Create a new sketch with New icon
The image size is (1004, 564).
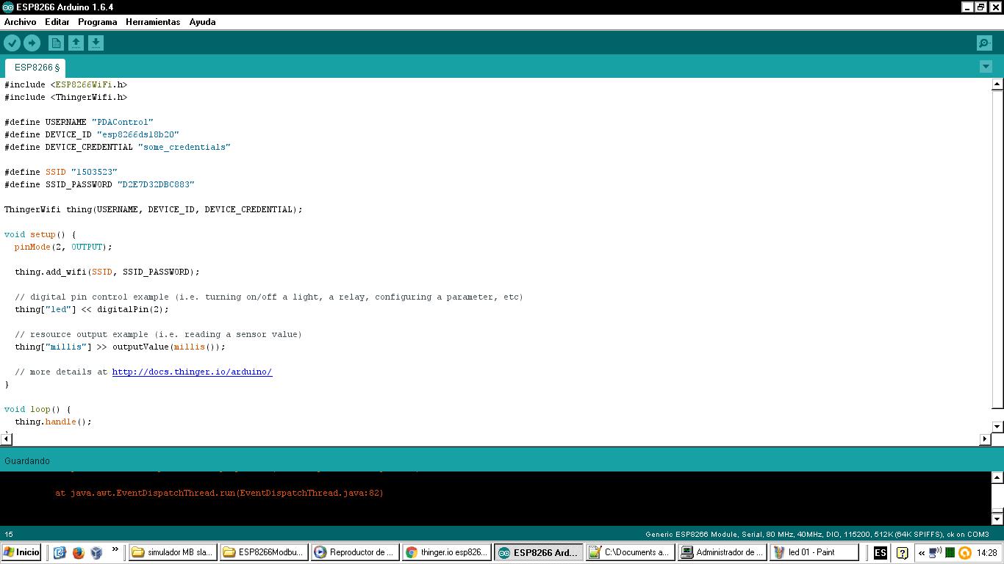(56, 43)
